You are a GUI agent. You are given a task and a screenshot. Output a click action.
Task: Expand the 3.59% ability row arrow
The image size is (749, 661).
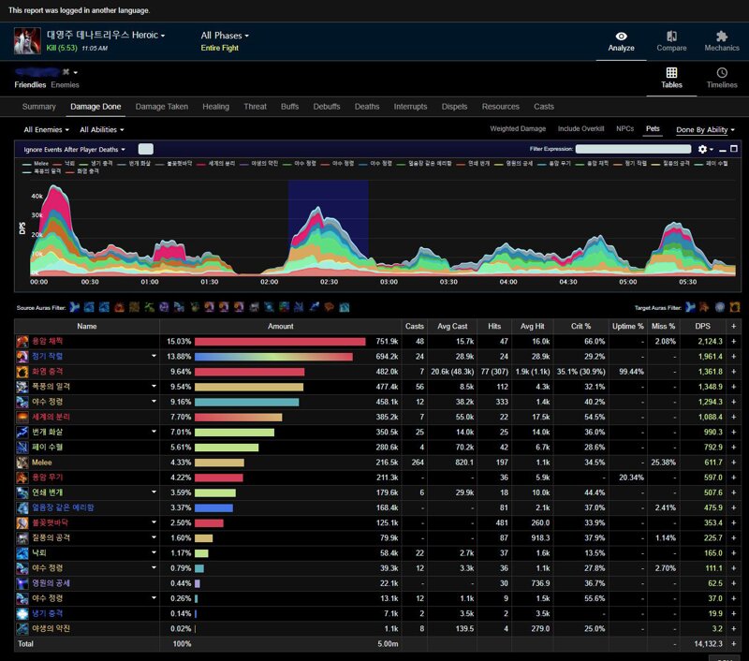(154, 492)
